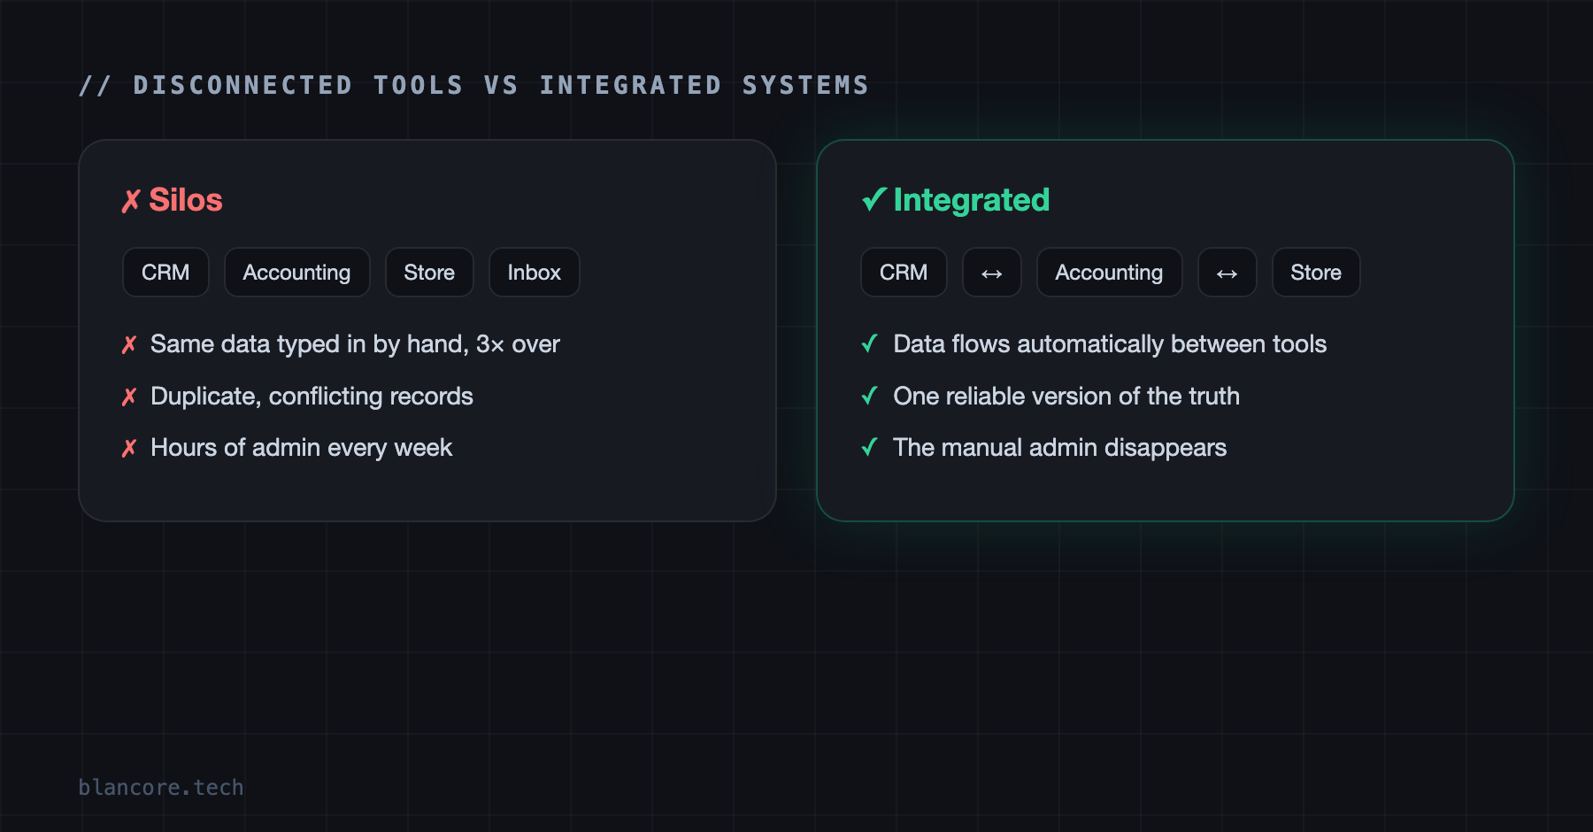1593x832 pixels.
Task: Click the green checkmark beside Integrated
Action: click(x=874, y=199)
